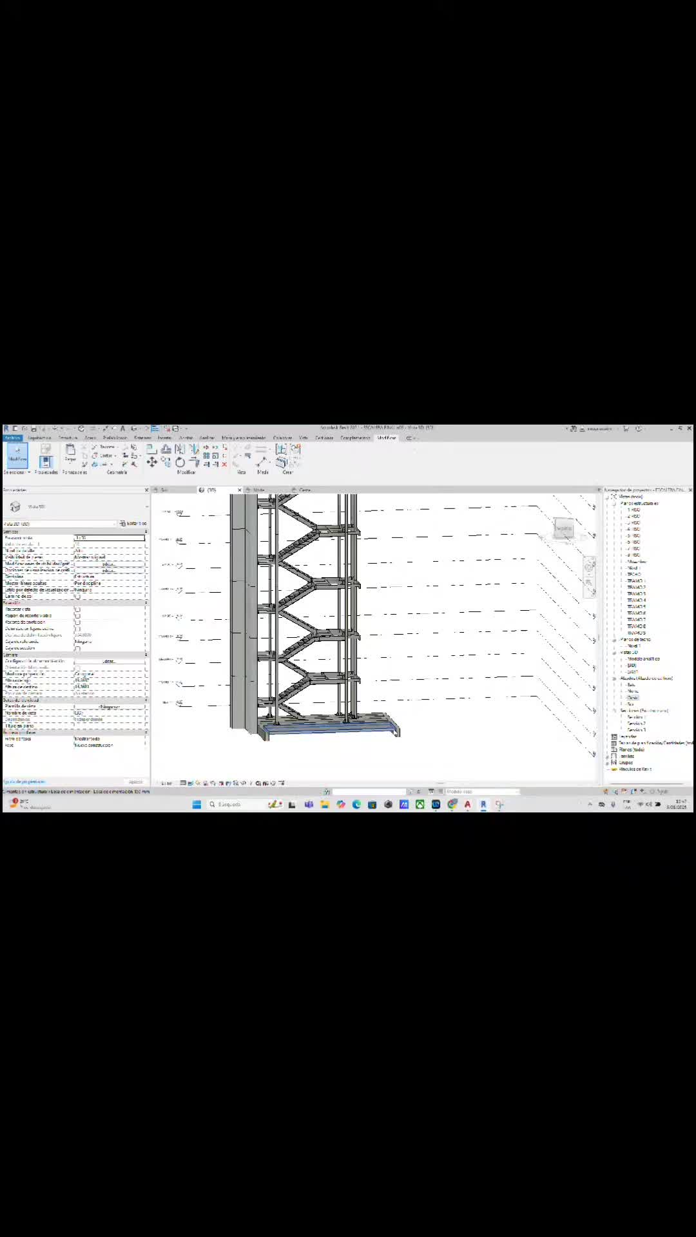Click Editar for Configuración de renderización
The height and width of the screenshot is (1237, 696).
(109, 661)
